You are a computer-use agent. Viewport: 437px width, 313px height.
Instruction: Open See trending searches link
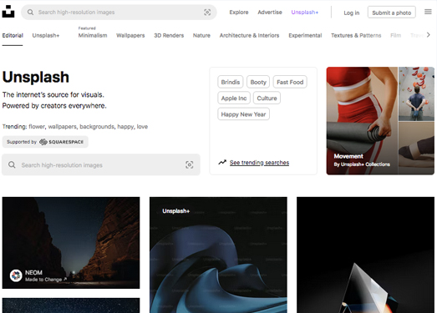[x=259, y=163]
